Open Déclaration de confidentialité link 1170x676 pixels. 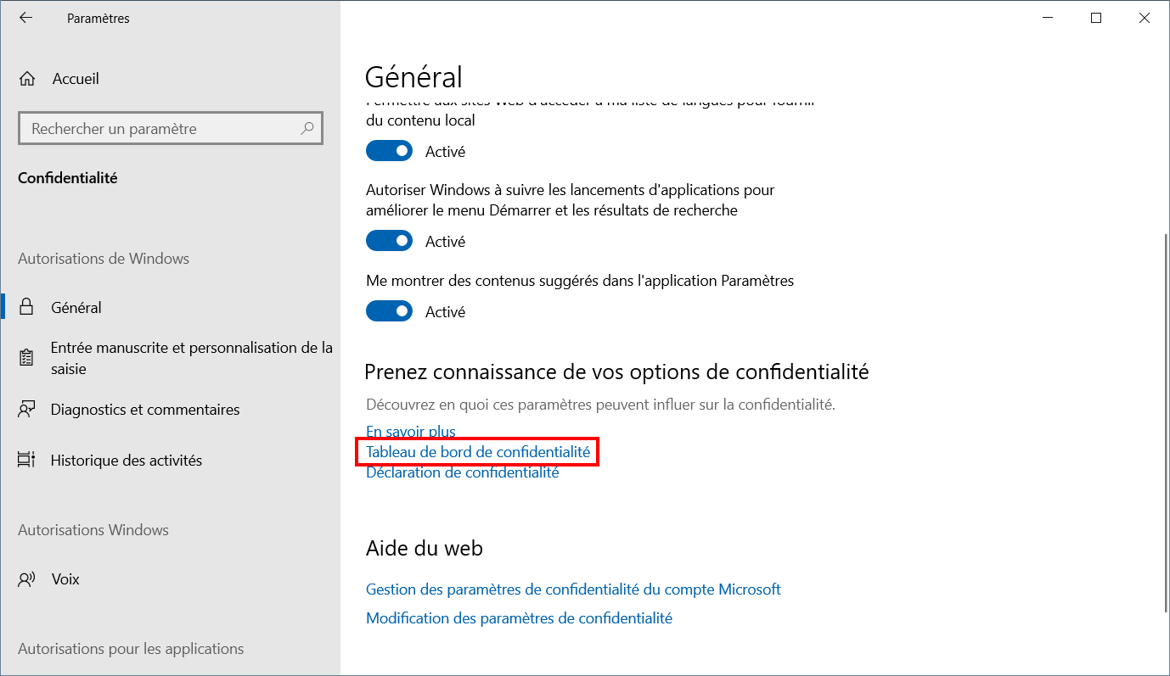(x=463, y=472)
